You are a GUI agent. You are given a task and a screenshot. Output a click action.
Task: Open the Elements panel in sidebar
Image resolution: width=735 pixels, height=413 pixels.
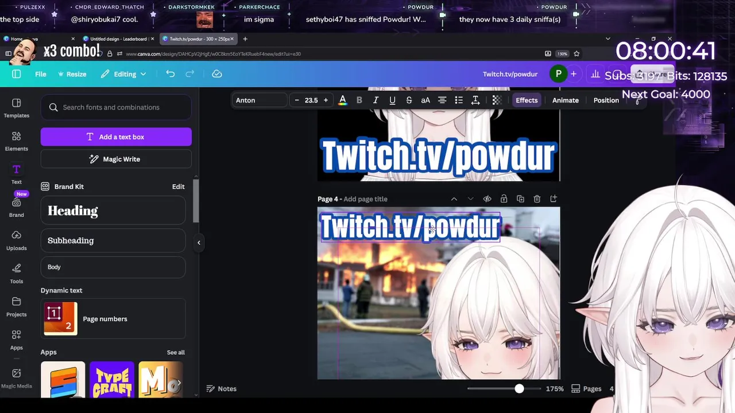pos(16,141)
